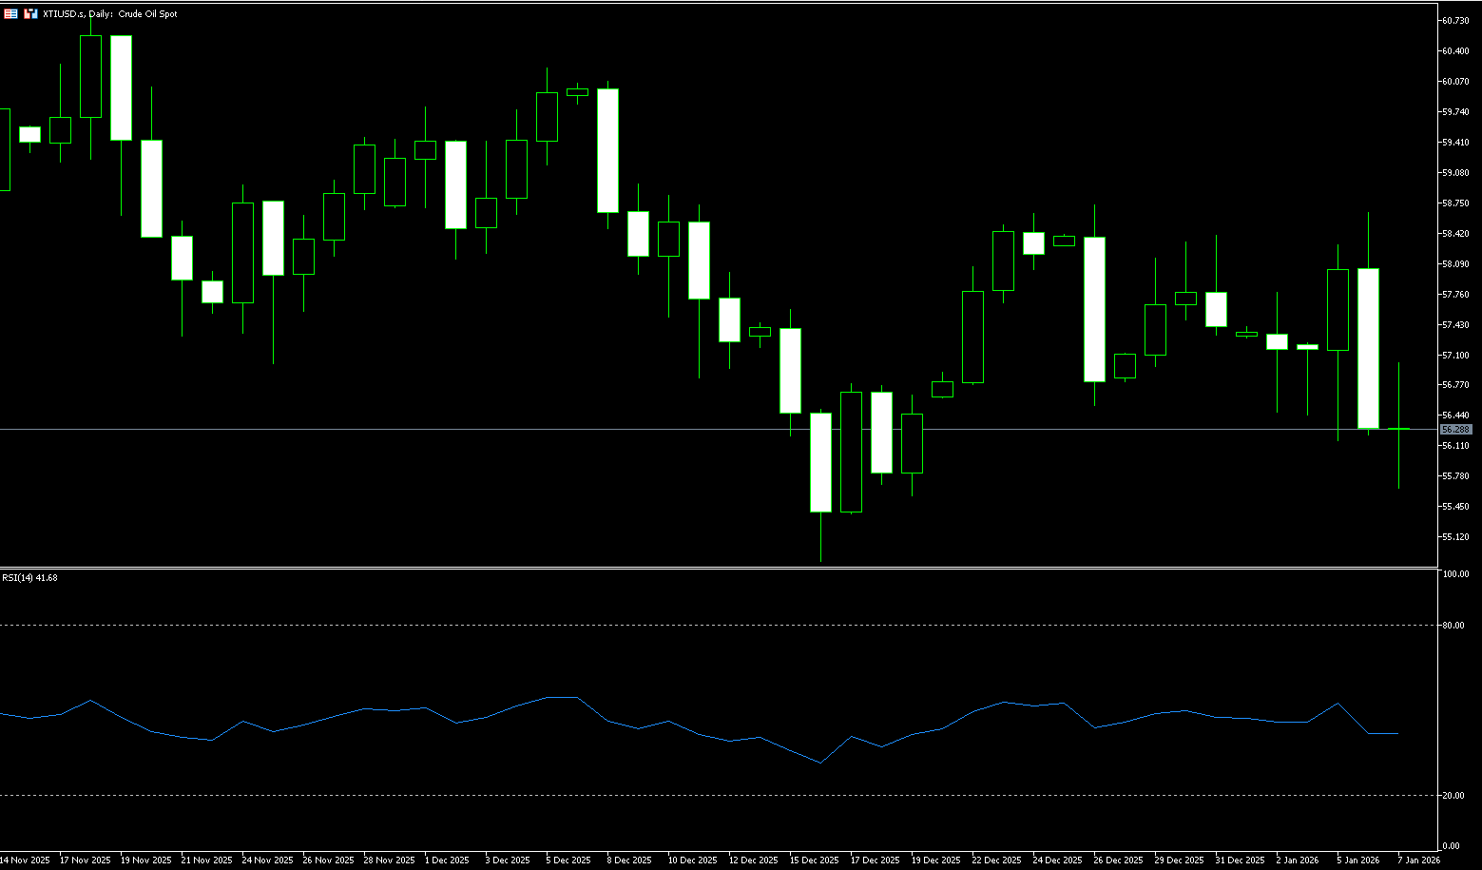The height and width of the screenshot is (870, 1482).
Task: Select the 8 Dec 2025 candlestick body
Action: tap(607, 150)
